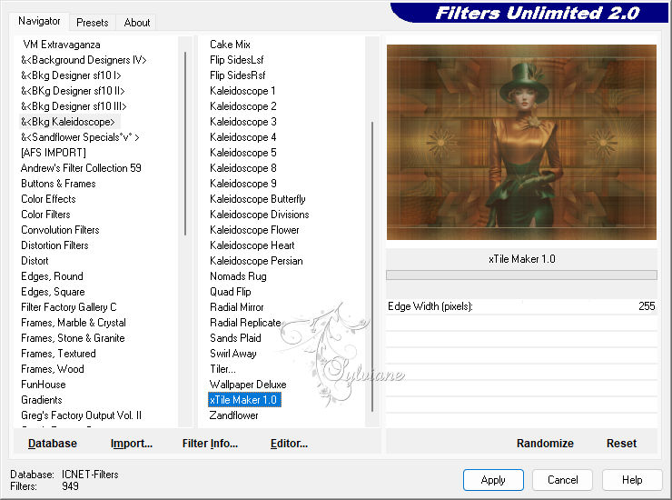
Task: Select &<Background Designers IV> category
Action: click(84, 60)
